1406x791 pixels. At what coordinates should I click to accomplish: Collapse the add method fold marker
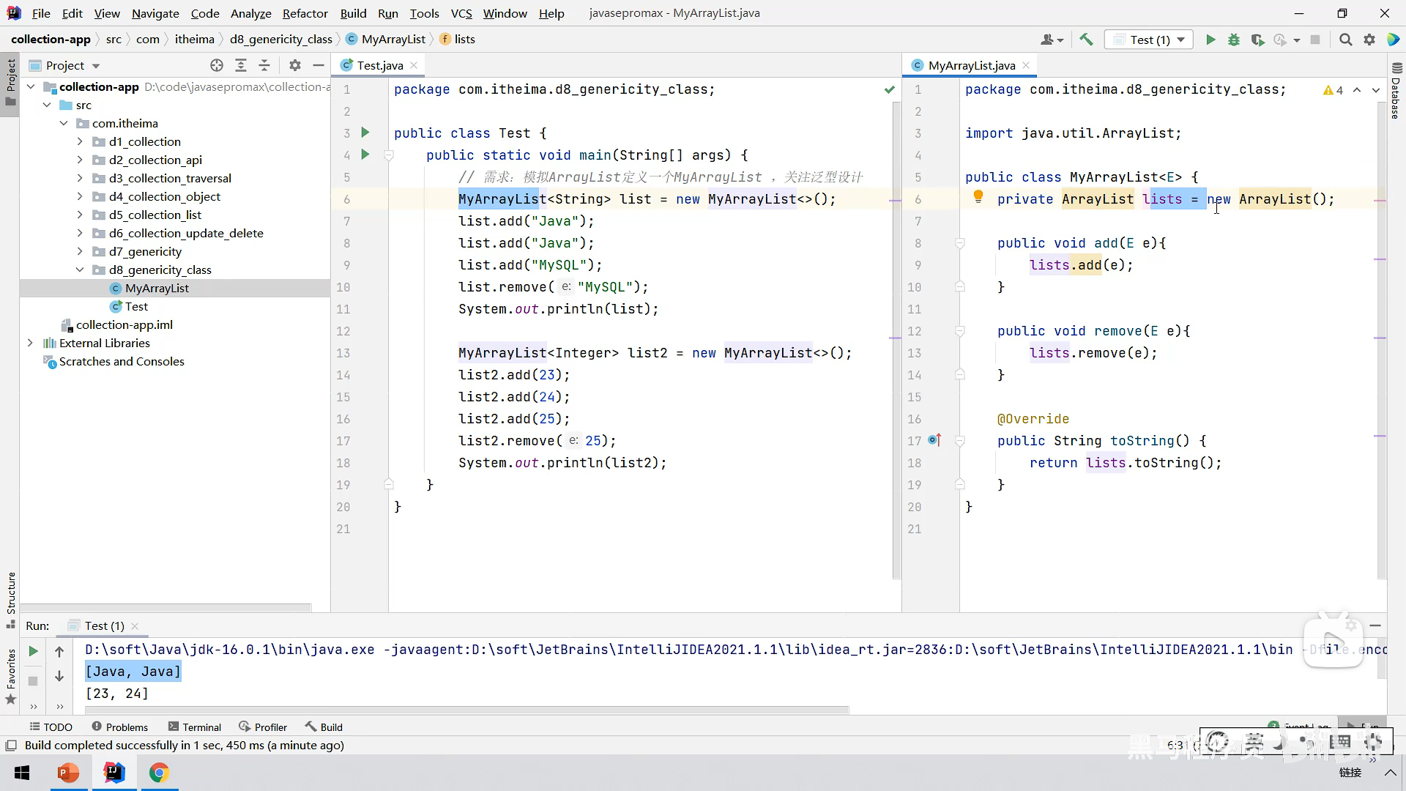960,243
